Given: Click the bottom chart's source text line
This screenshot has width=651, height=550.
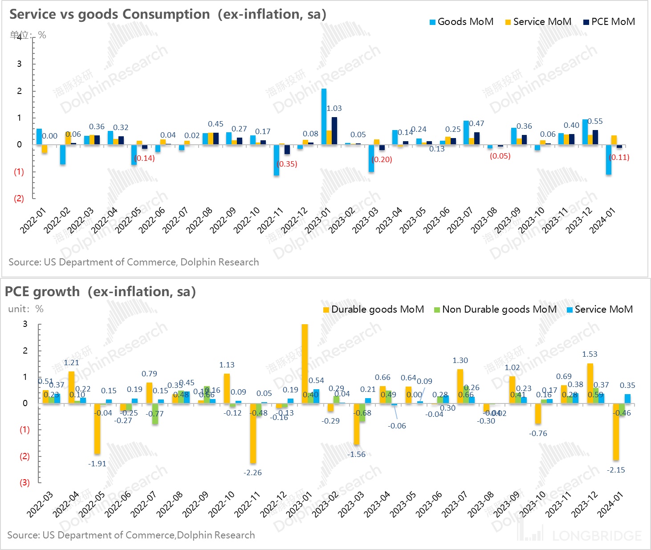Looking at the screenshot, I should [131, 535].
